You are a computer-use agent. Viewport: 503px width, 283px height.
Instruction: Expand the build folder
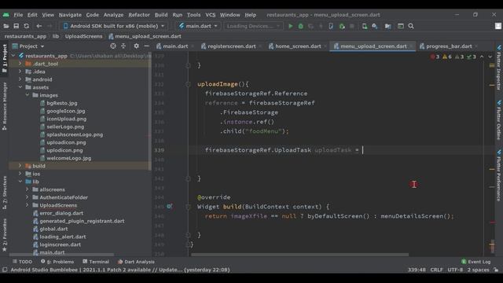[20, 166]
